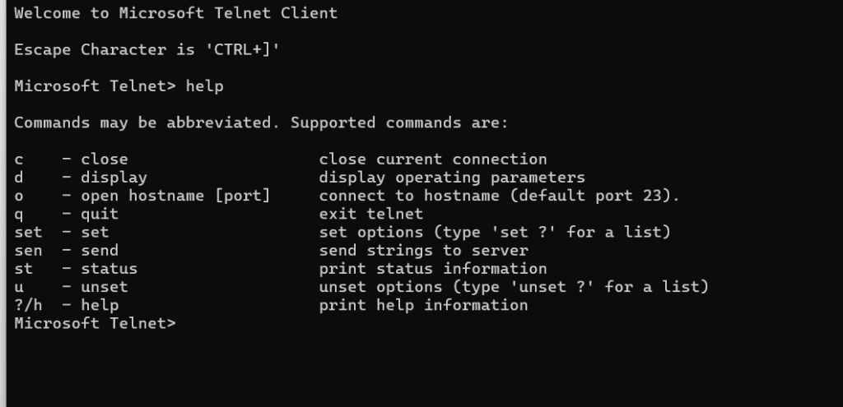This screenshot has width=843, height=407.
Task: Click the 'exit telnet' description
Action: [x=371, y=215]
